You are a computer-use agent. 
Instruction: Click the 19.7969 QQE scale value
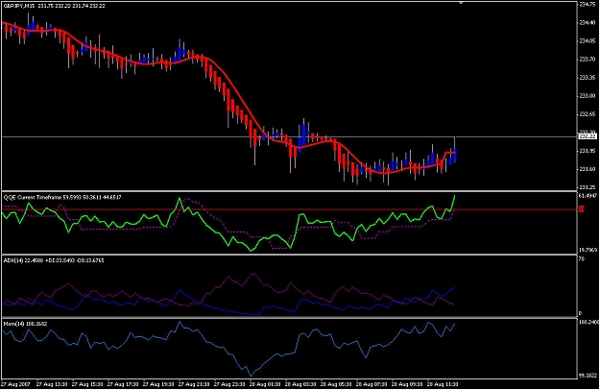click(588, 250)
